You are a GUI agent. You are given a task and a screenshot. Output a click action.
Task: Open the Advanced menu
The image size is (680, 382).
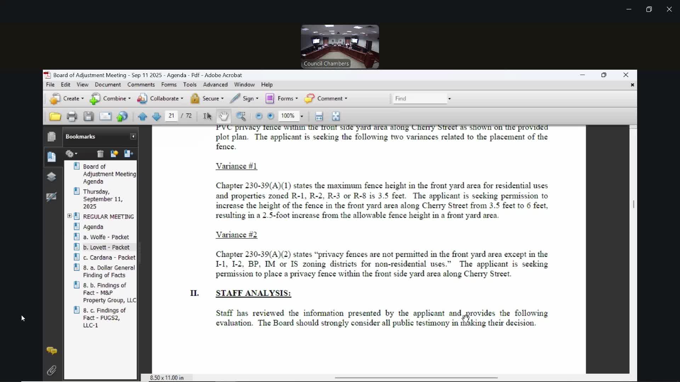215,85
